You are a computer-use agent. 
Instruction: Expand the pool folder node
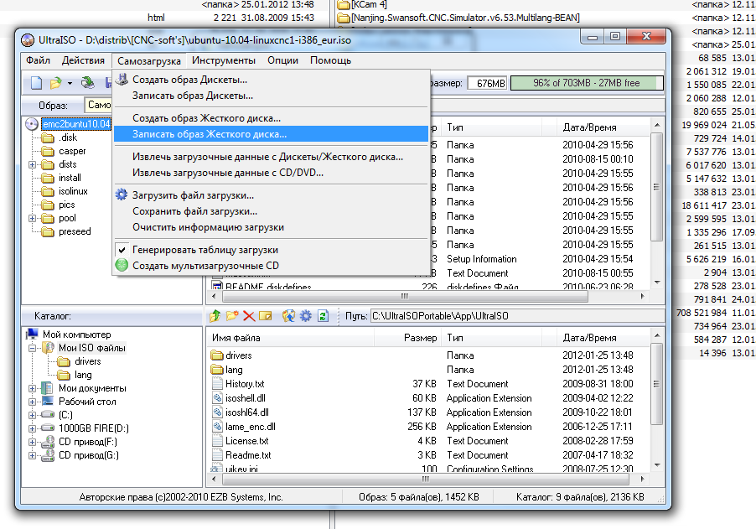[32, 218]
